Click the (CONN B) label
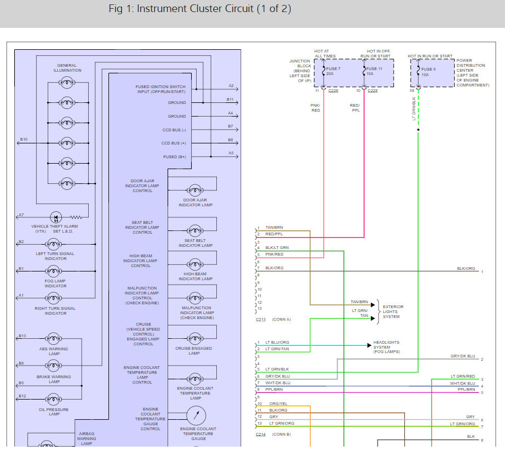Screen dimensions: 505x451 [282, 434]
